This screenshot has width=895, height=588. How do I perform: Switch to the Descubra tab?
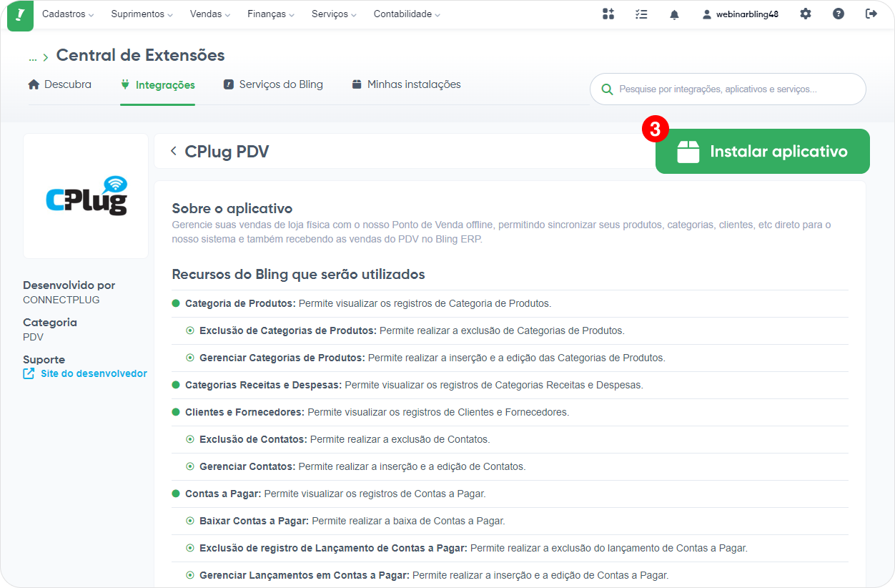tap(60, 84)
